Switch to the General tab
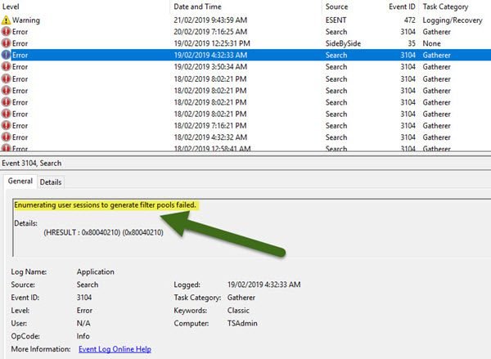The height and width of the screenshot is (359, 491). (20, 182)
